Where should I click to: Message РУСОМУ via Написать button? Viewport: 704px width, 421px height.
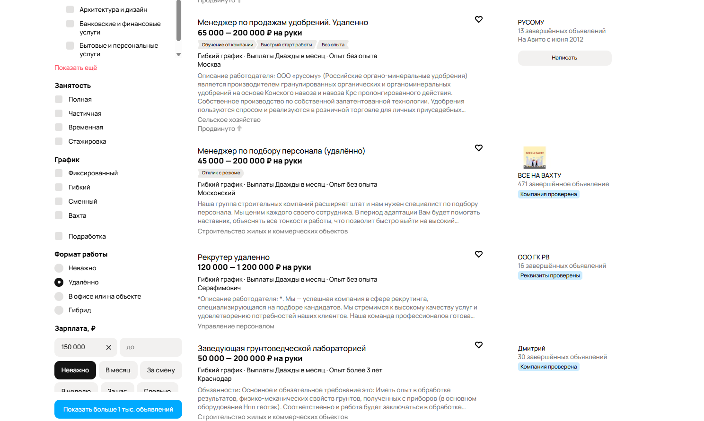click(564, 58)
